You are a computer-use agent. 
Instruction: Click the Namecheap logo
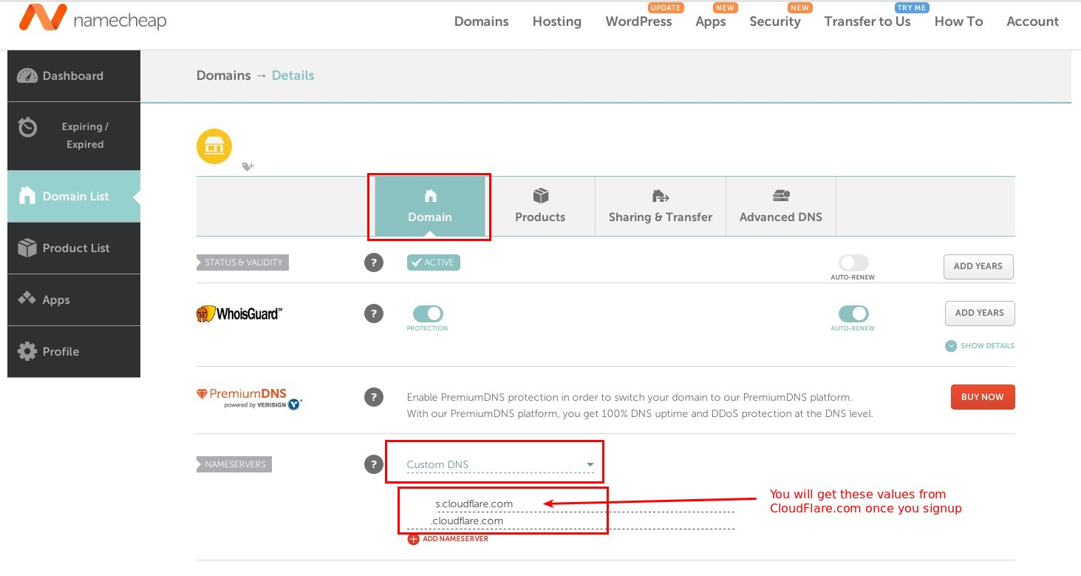click(93, 18)
